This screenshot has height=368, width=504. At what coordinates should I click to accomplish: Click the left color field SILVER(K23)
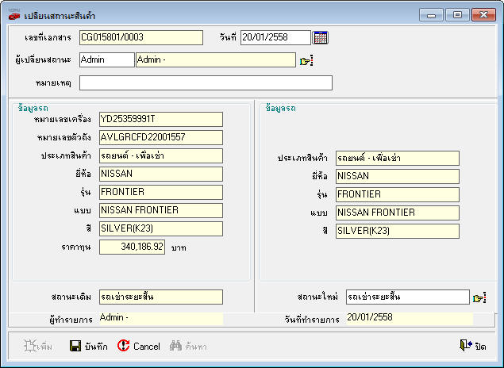(x=160, y=228)
